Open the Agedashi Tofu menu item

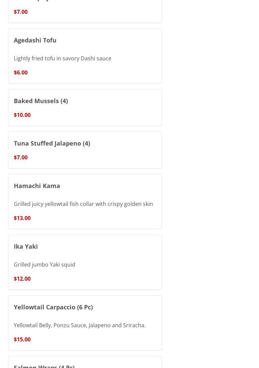coord(35,40)
